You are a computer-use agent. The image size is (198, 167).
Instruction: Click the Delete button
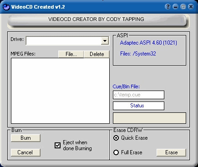(96, 54)
